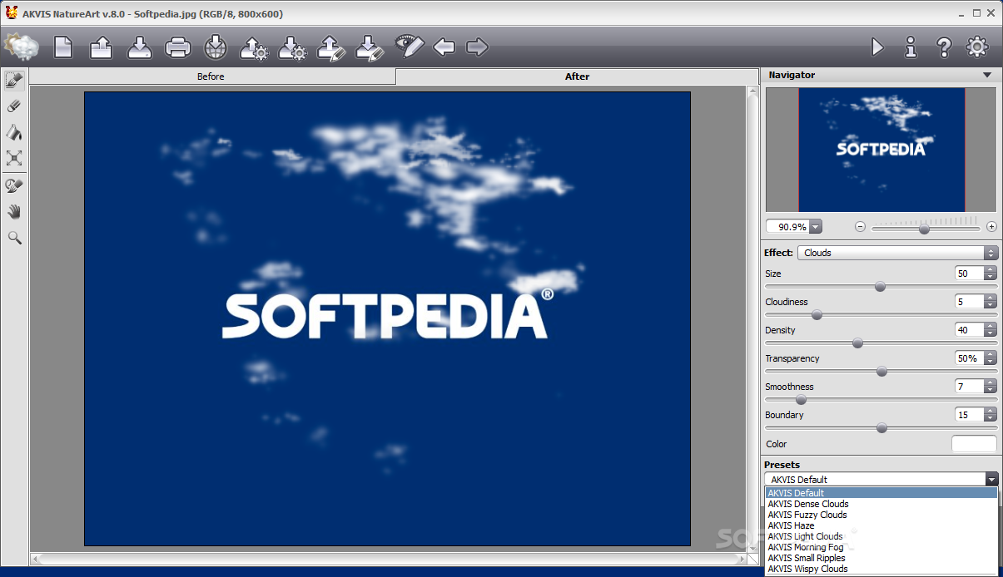Click the canvas horizontal scrollbar

pos(388,559)
